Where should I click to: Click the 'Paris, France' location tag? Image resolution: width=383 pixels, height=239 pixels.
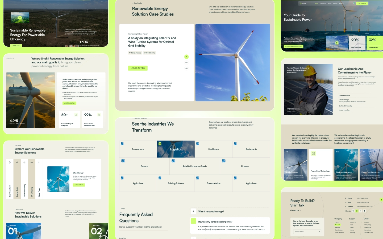(135, 53)
